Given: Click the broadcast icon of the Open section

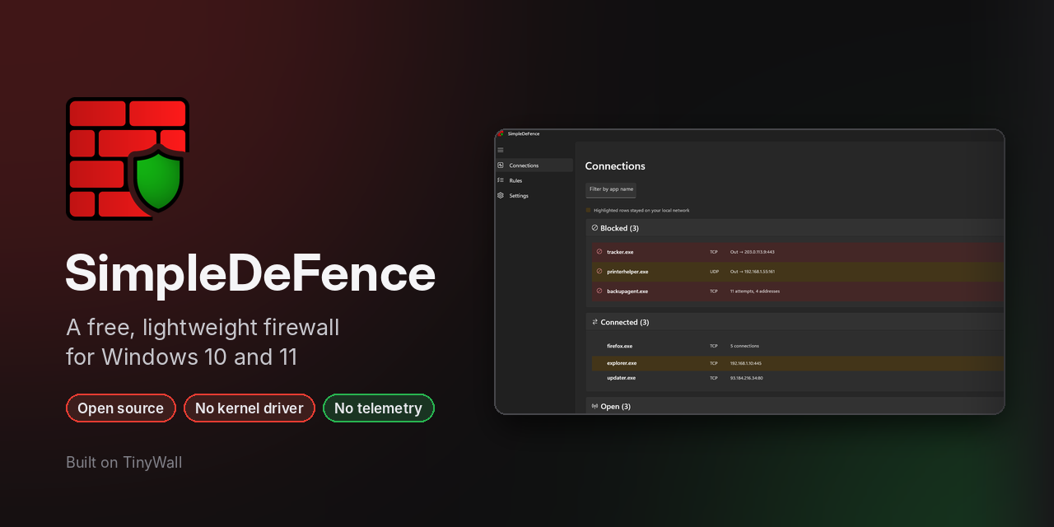Looking at the screenshot, I should pyautogui.click(x=595, y=406).
